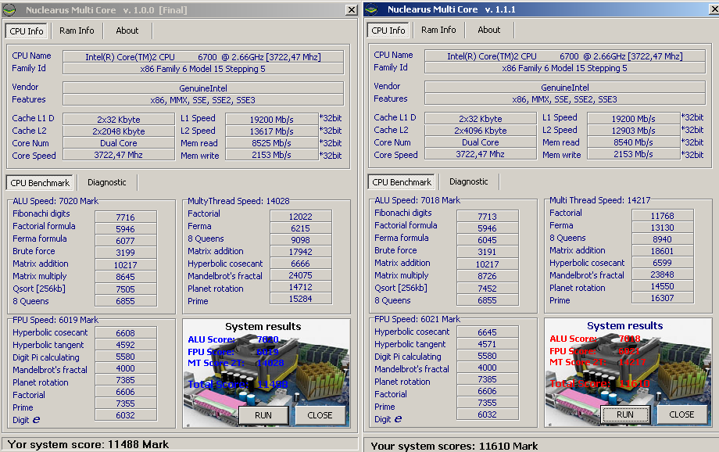Click the multi-thread Planet rotation value 14550
The width and height of the screenshot is (719, 452).
click(x=663, y=286)
